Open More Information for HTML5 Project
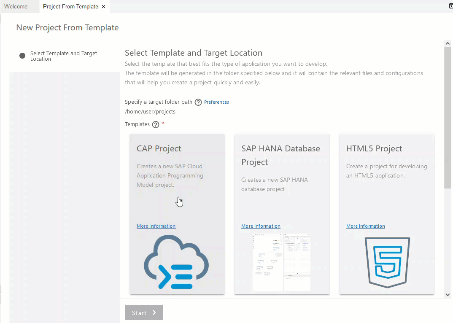This screenshot has height=323, width=453. point(366,226)
